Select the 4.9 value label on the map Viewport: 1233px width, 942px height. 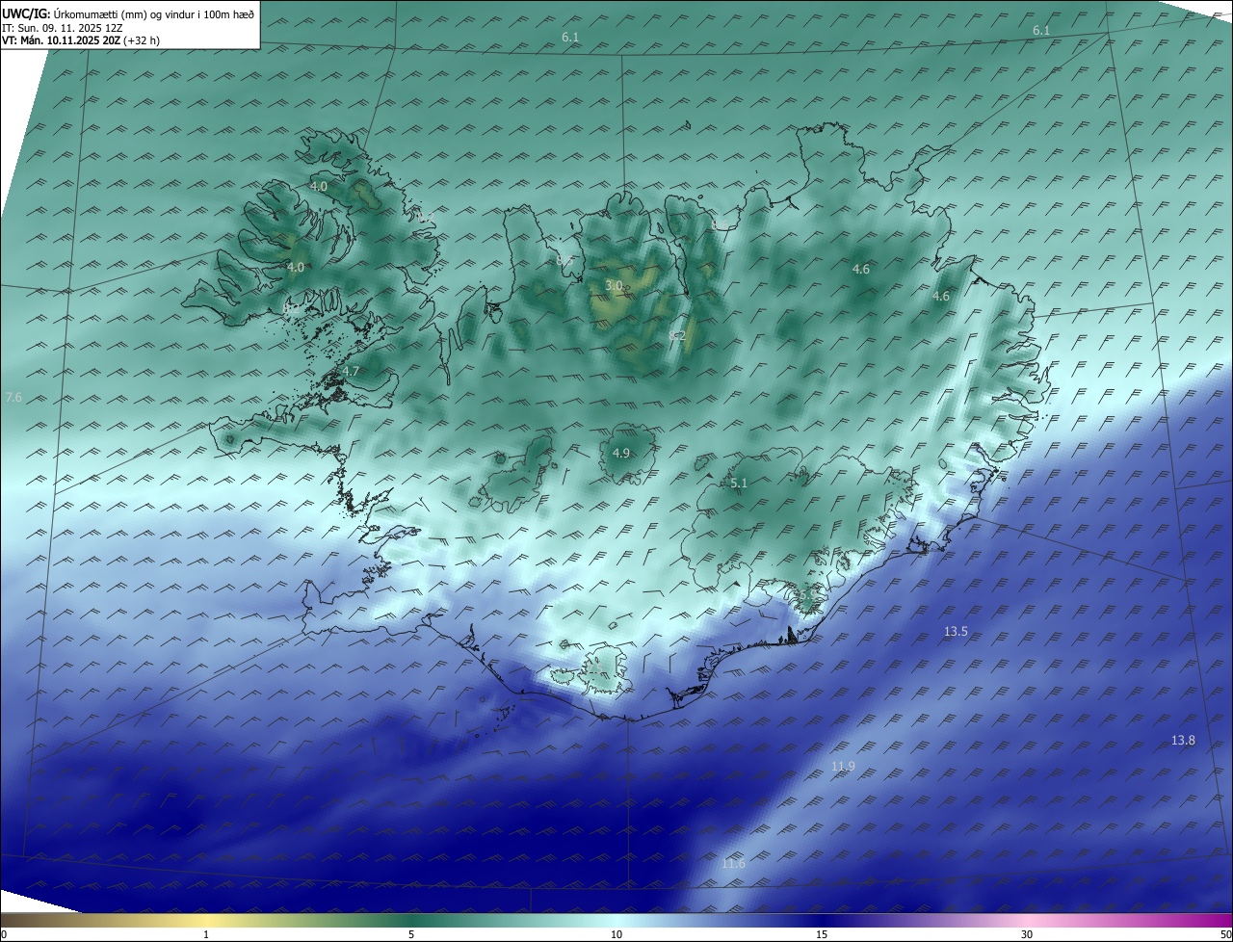(621, 454)
